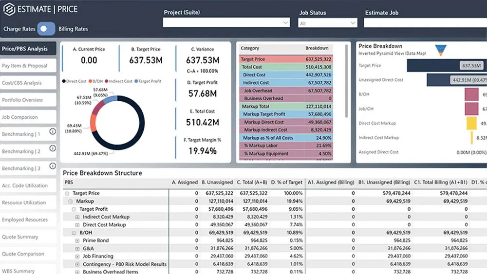487x274 pixels.
Task: Open Pay Item & Proposal page
Action: pyautogui.click(x=28, y=66)
